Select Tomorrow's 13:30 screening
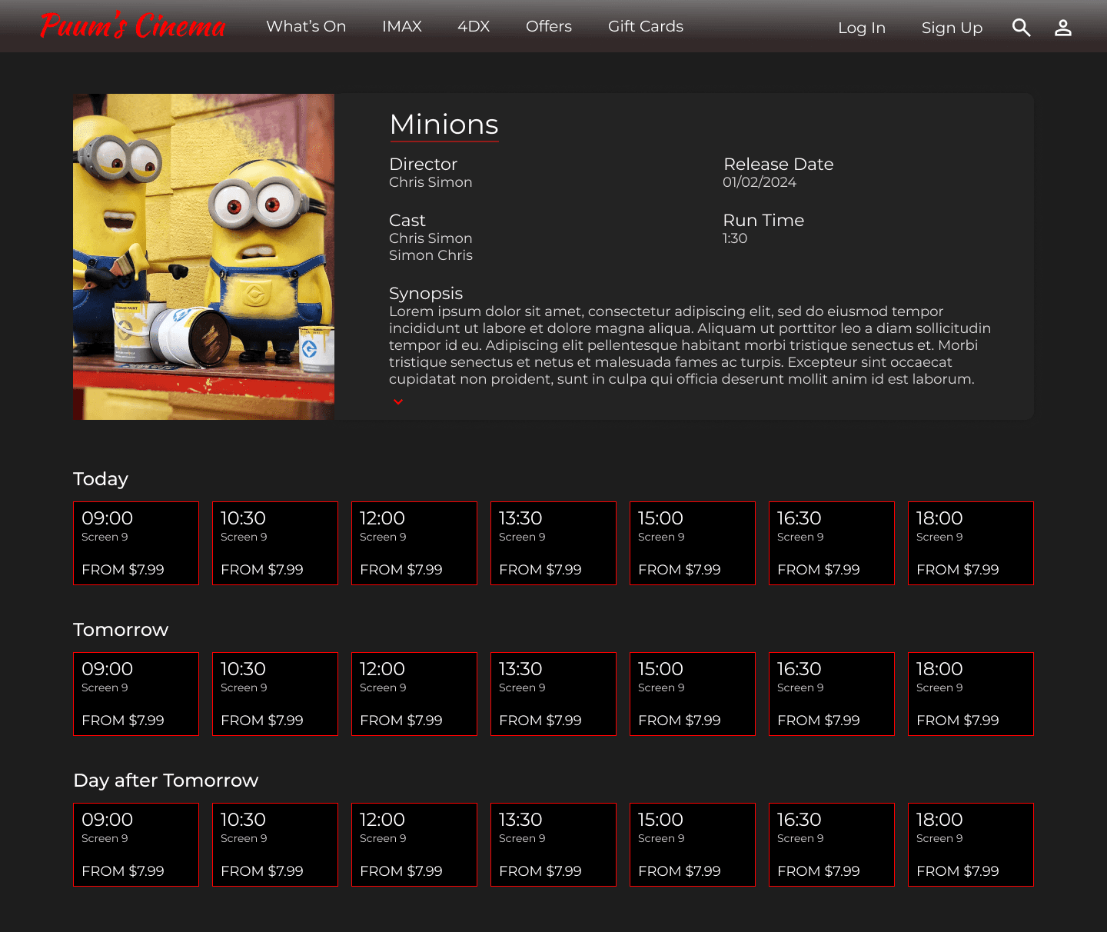 point(553,694)
